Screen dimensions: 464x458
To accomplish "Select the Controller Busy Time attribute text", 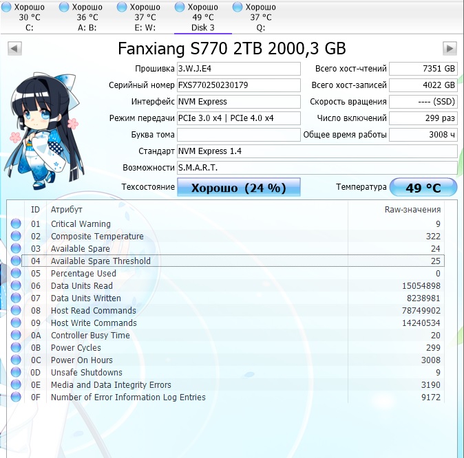I will pos(90,336).
